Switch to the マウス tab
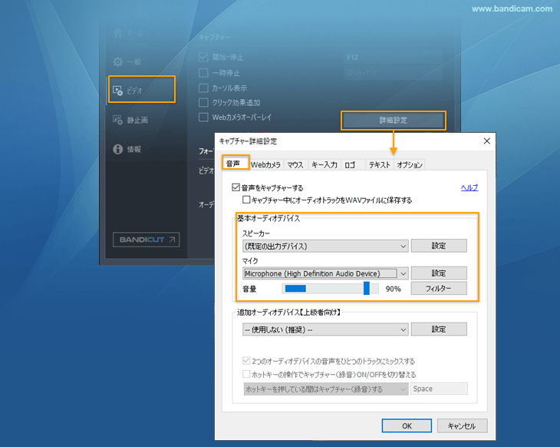The height and width of the screenshot is (447, 560). coord(295,165)
